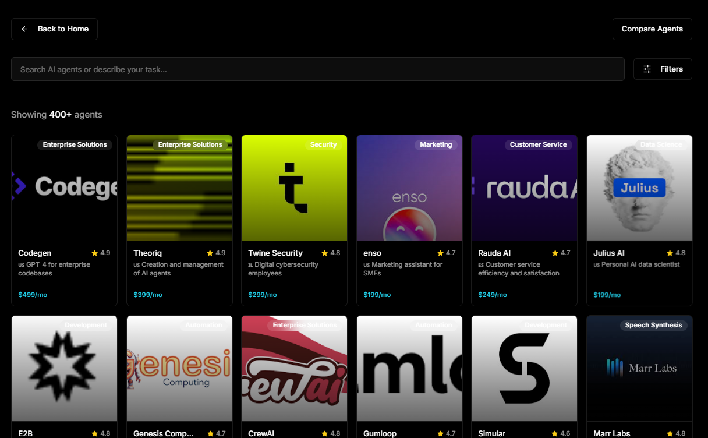Open the Filters panel
Screen dimensions: 708x438
(x=663, y=69)
